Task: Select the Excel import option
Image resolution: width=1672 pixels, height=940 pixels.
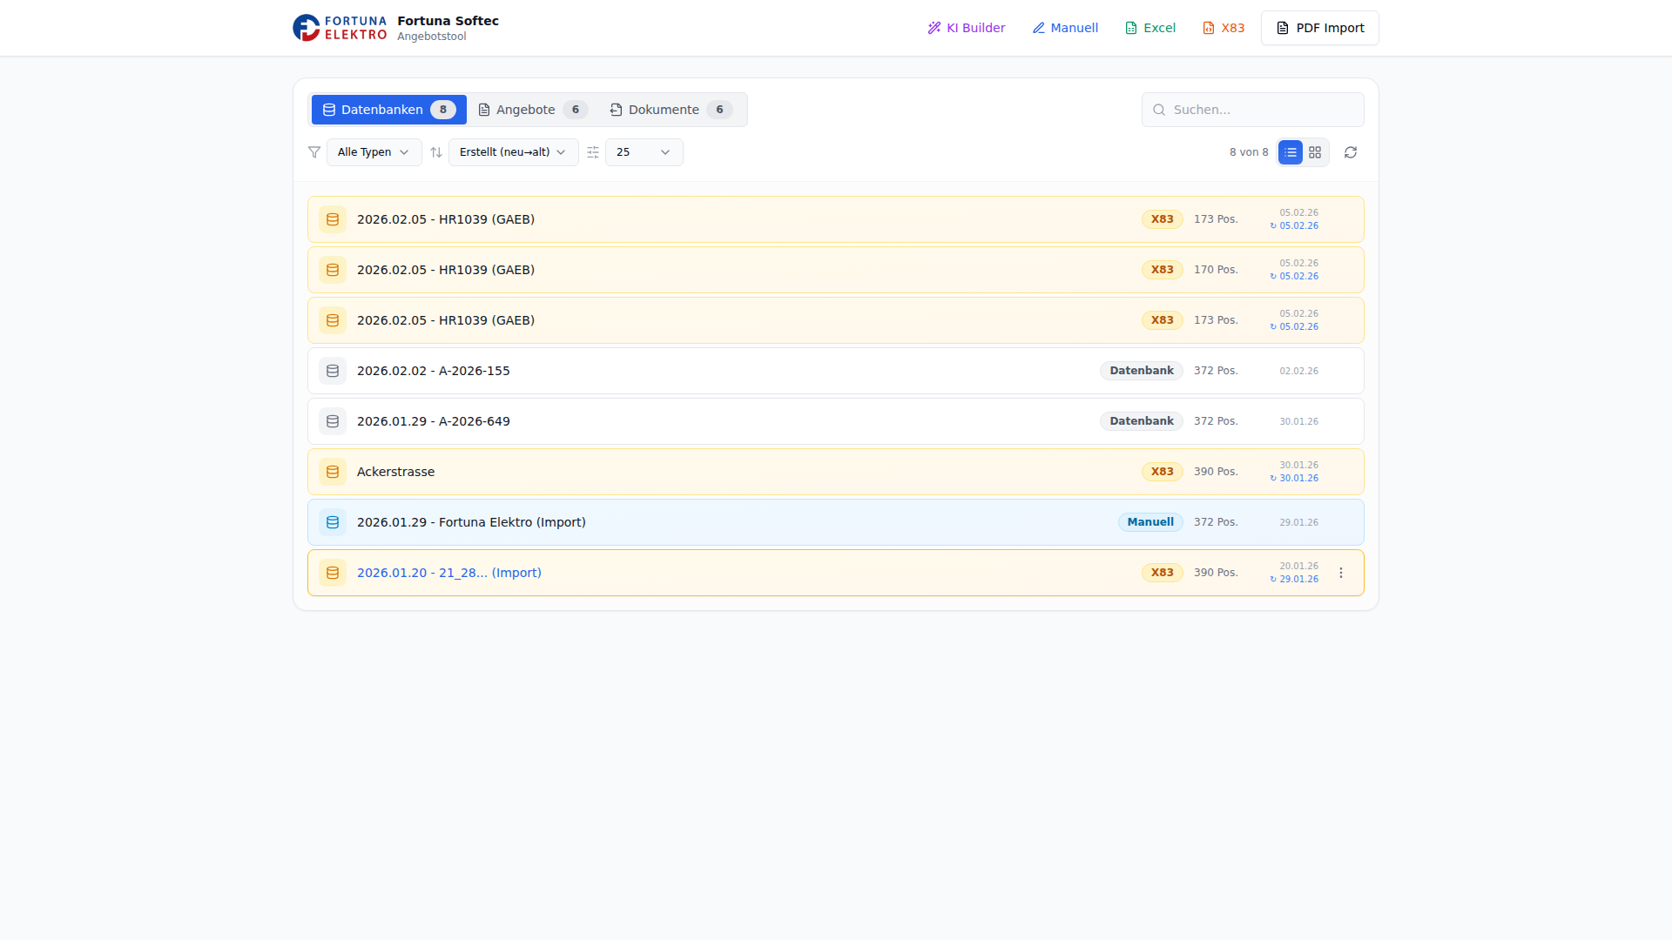Action: click(1150, 28)
